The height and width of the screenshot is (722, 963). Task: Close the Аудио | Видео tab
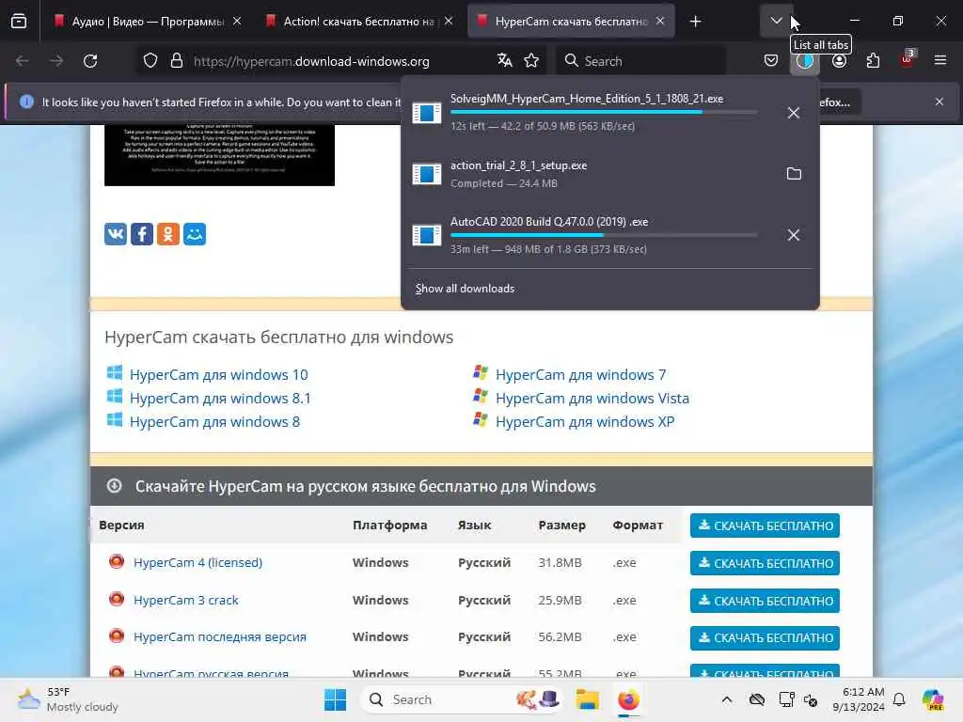click(237, 21)
